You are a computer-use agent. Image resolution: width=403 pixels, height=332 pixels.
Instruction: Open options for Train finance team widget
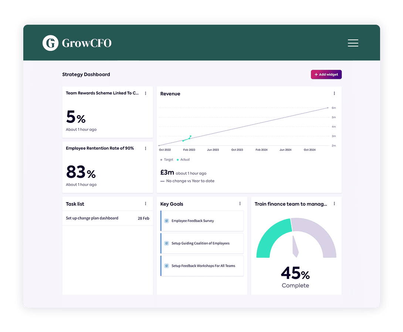(x=334, y=204)
